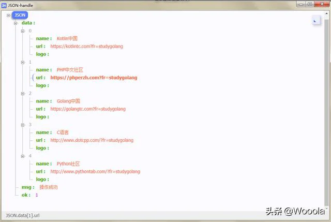Open url http://www.pythontab.com/?fr=studygolang
This screenshot has height=222, width=331.
95,171
